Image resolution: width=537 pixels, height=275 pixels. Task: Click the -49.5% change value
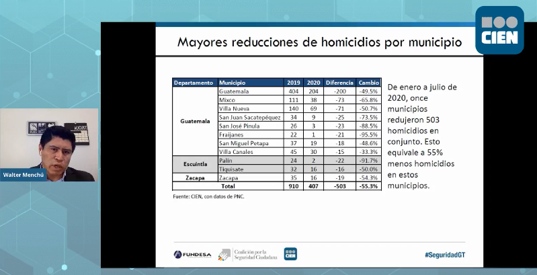(x=369, y=91)
